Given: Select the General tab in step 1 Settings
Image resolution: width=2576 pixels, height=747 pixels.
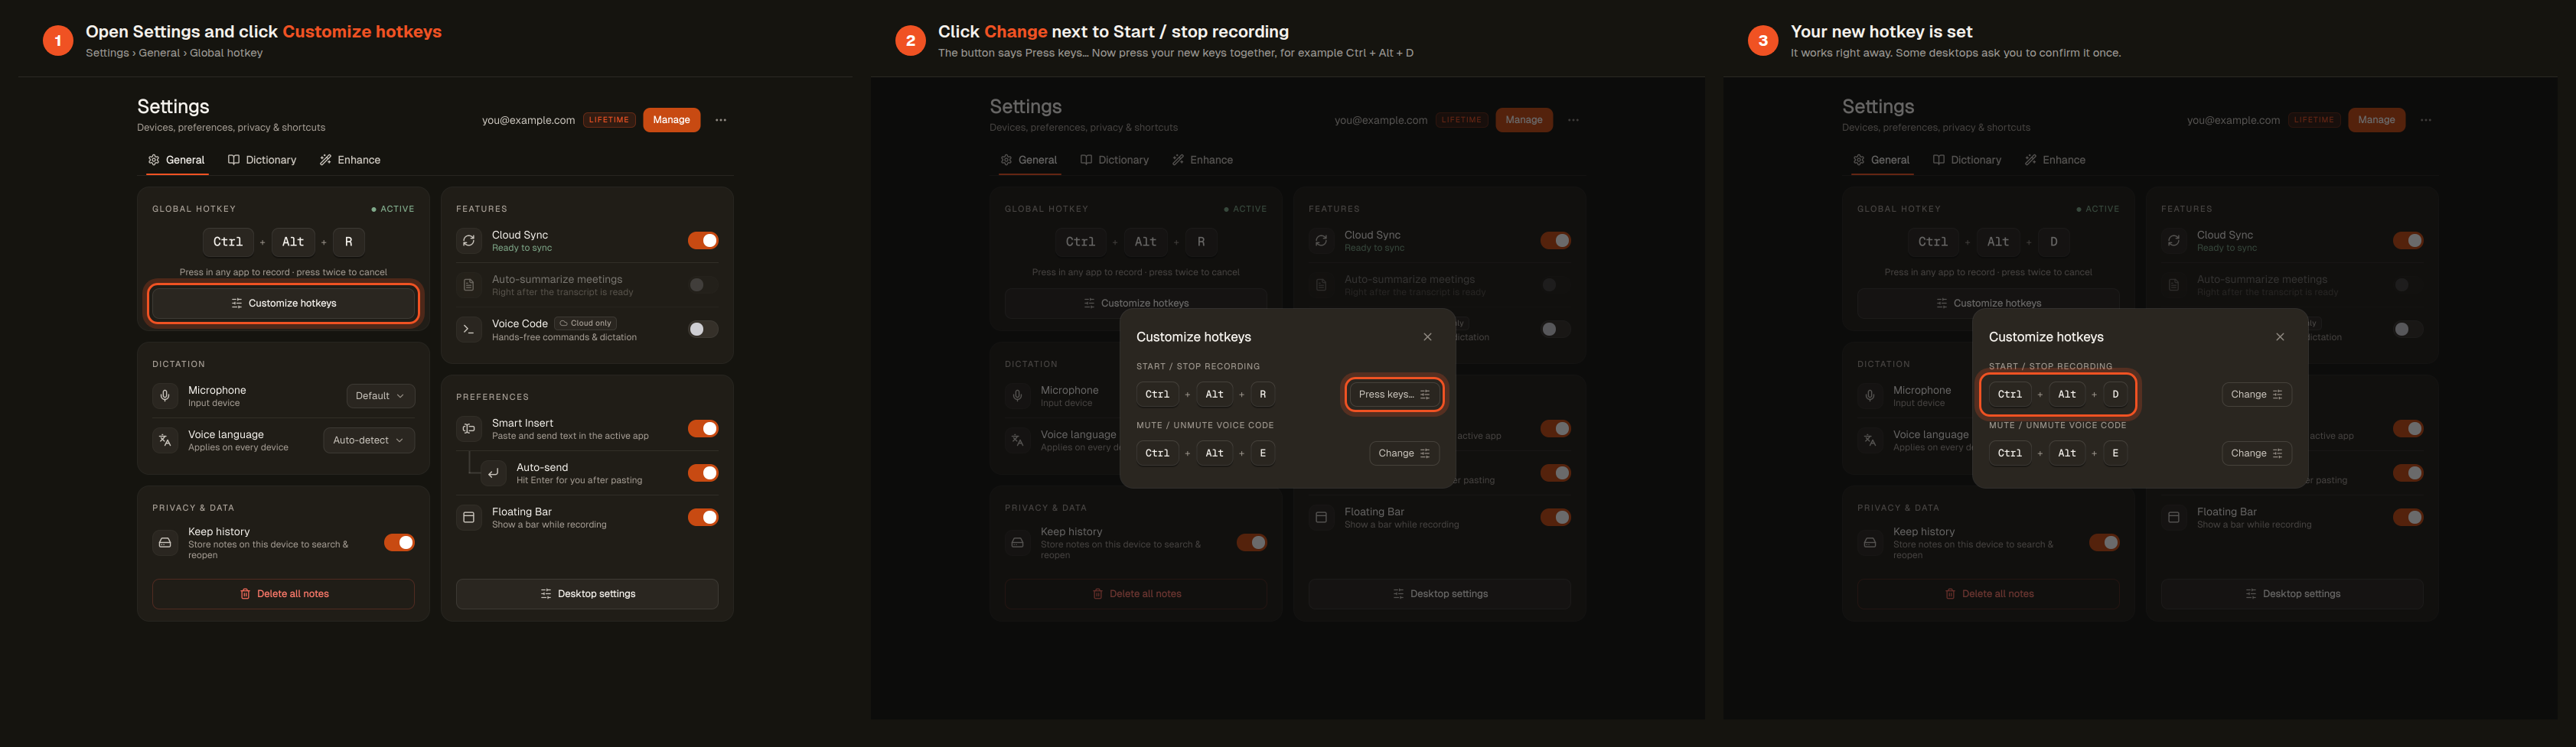Looking at the screenshot, I should pyautogui.click(x=176, y=160).
